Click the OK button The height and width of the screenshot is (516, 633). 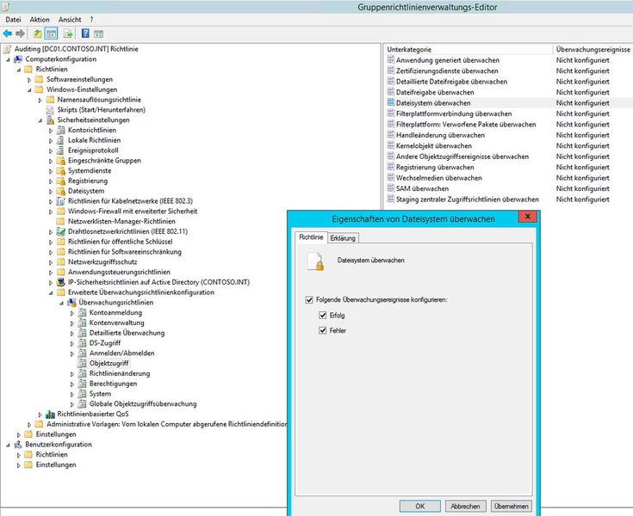click(x=419, y=506)
